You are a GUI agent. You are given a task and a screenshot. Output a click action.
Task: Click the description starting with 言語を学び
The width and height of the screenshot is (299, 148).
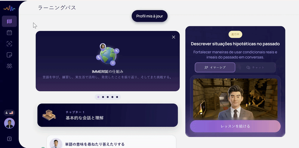point(108,78)
